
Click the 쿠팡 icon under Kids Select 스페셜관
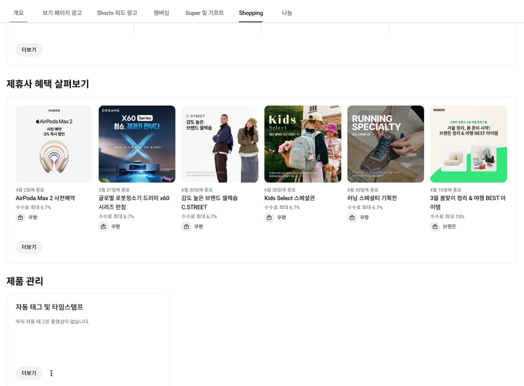[268, 217]
